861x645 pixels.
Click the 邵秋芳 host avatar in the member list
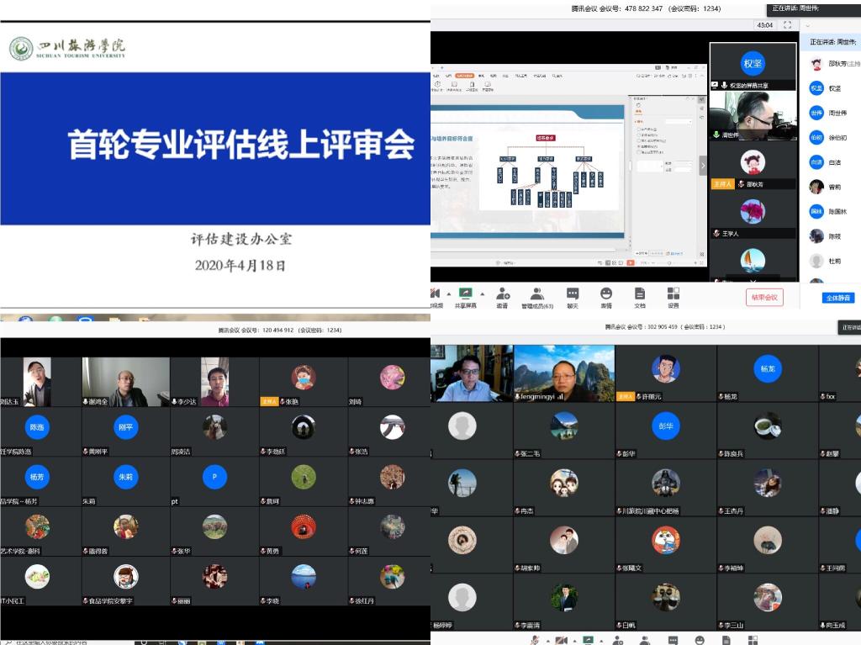(x=816, y=64)
